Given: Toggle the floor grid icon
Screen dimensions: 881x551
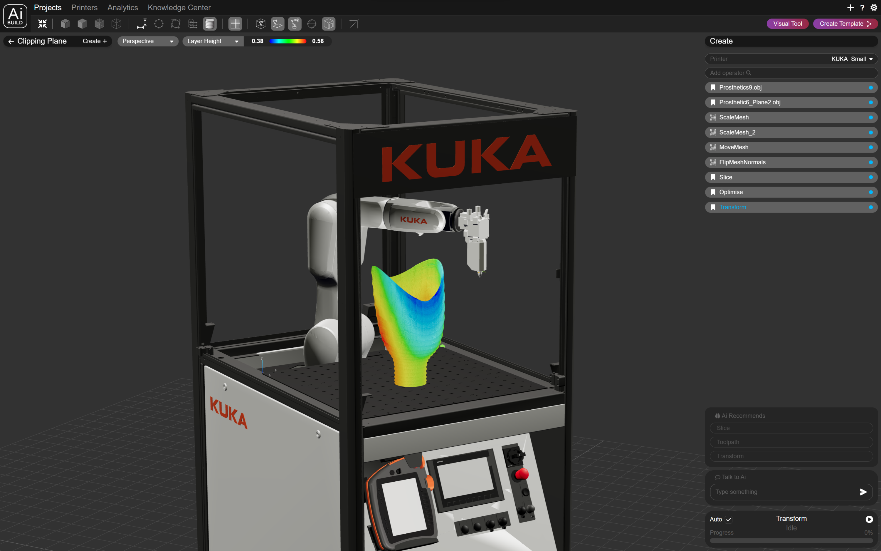Looking at the screenshot, I should 235,24.
